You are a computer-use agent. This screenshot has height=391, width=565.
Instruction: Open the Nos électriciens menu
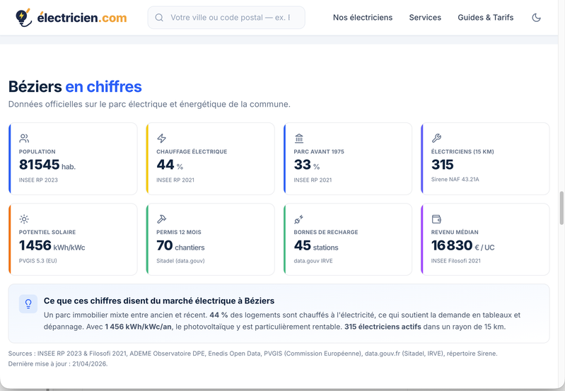pyautogui.click(x=363, y=17)
